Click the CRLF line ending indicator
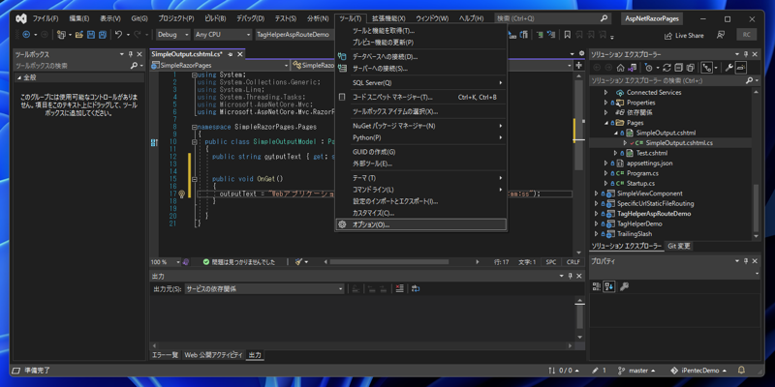The image size is (775, 387). tap(573, 262)
